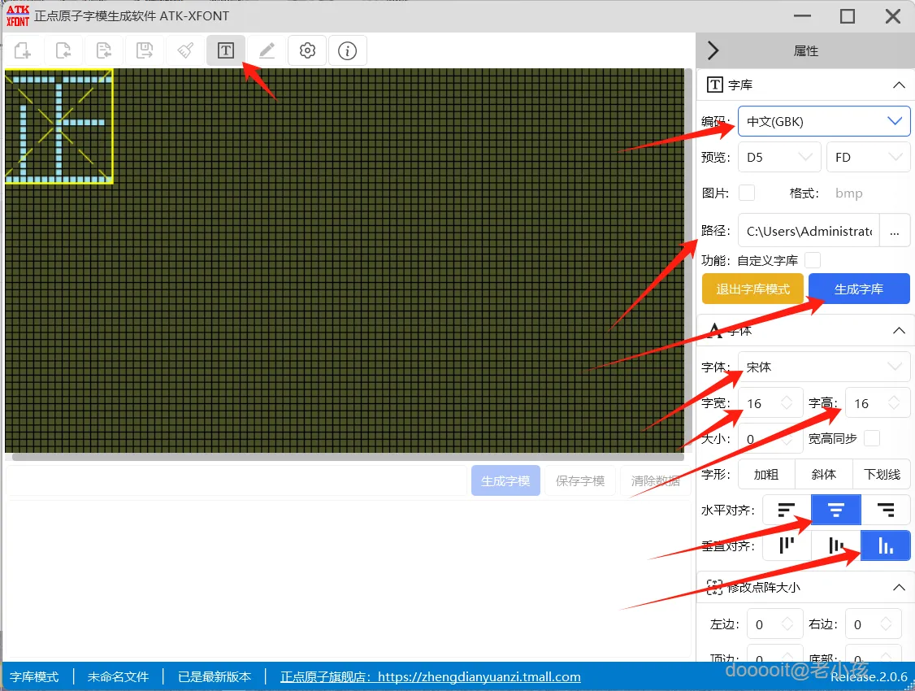Screen dimensions: 915x691
Task: Click the 大小 value field
Action: pyautogui.click(x=770, y=439)
